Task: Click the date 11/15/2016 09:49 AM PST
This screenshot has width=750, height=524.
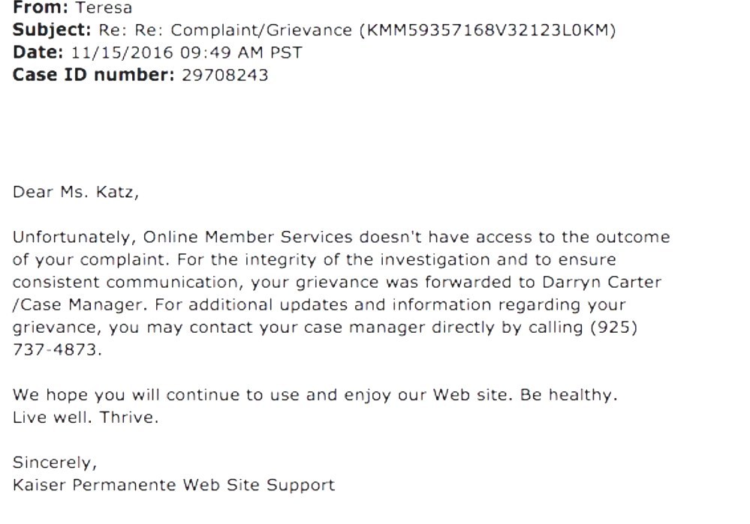Action: pos(186,52)
